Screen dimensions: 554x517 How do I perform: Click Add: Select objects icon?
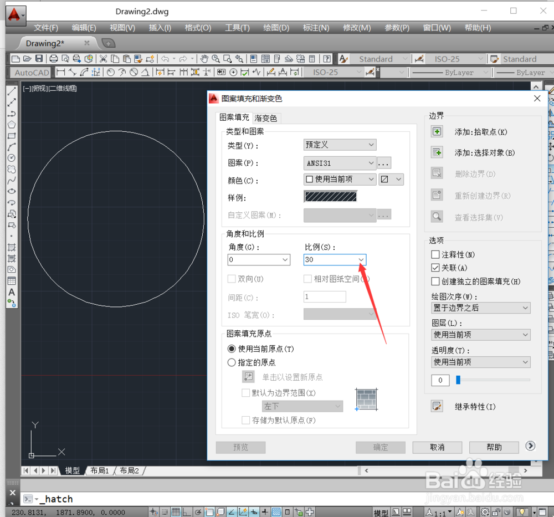tap(437, 152)
